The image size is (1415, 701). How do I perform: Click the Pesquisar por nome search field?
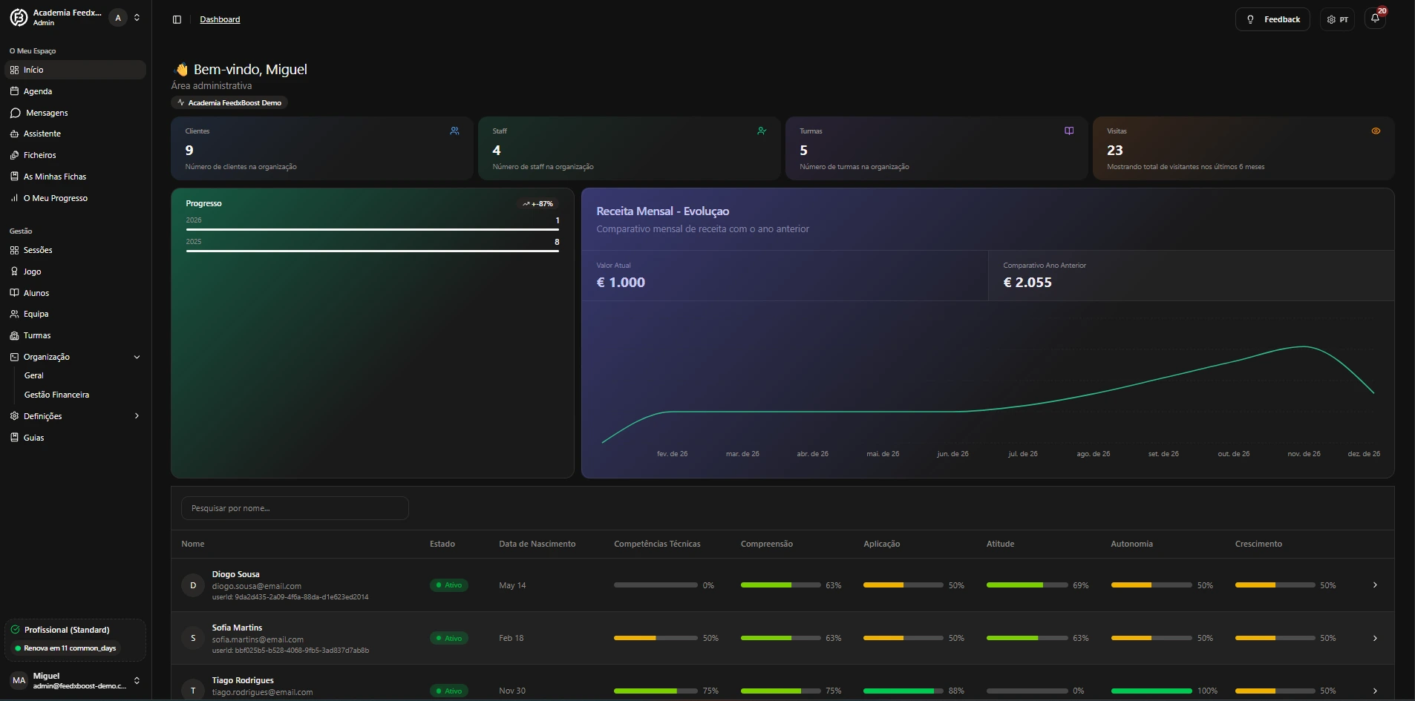294,508
